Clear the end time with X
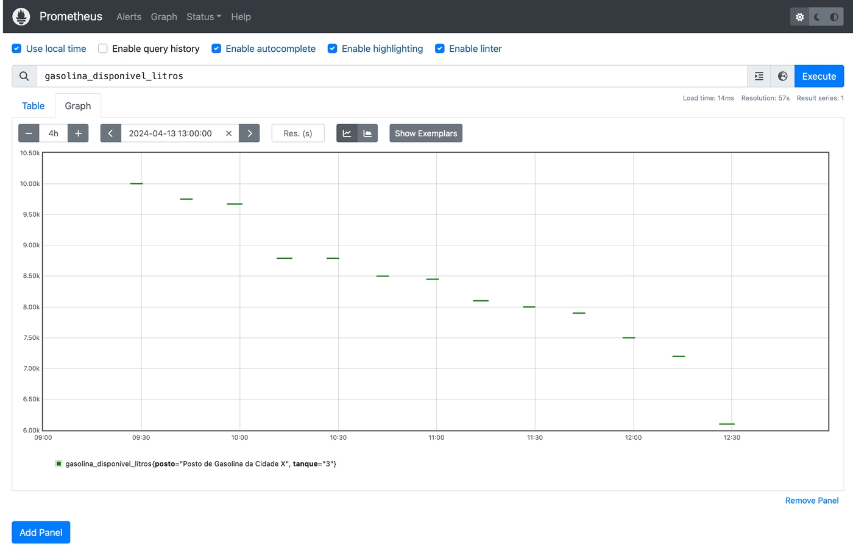853x553 pixels. tap(228, 133)
